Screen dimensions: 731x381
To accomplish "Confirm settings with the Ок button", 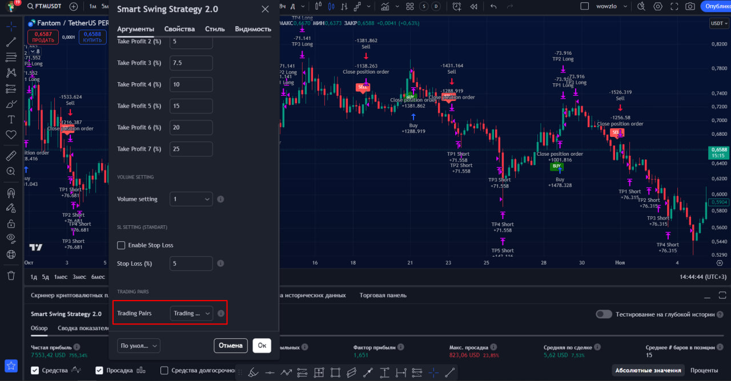I will (x=262, y=345).
